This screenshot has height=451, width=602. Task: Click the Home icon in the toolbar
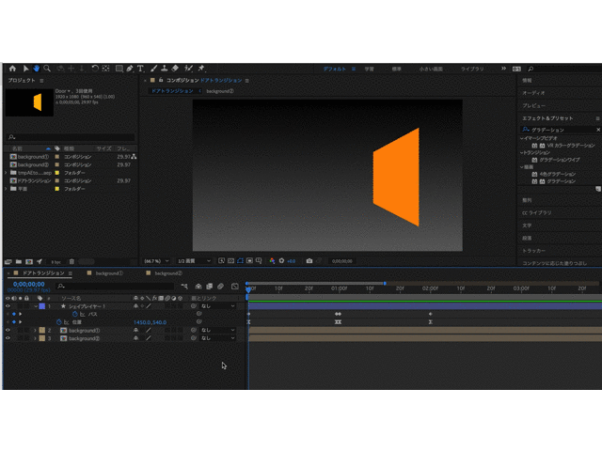coord(12,69)
